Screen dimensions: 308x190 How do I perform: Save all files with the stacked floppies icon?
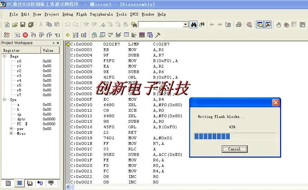pyautogui.click(x=31, y=24)
